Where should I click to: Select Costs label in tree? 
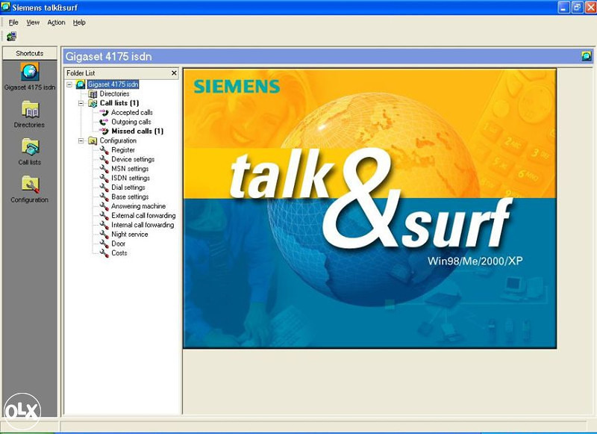coord(119,252)
